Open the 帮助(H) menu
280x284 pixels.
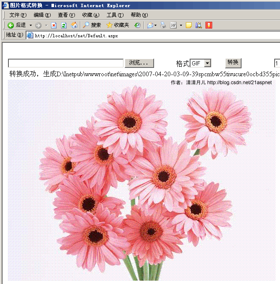tap(139, 15)
